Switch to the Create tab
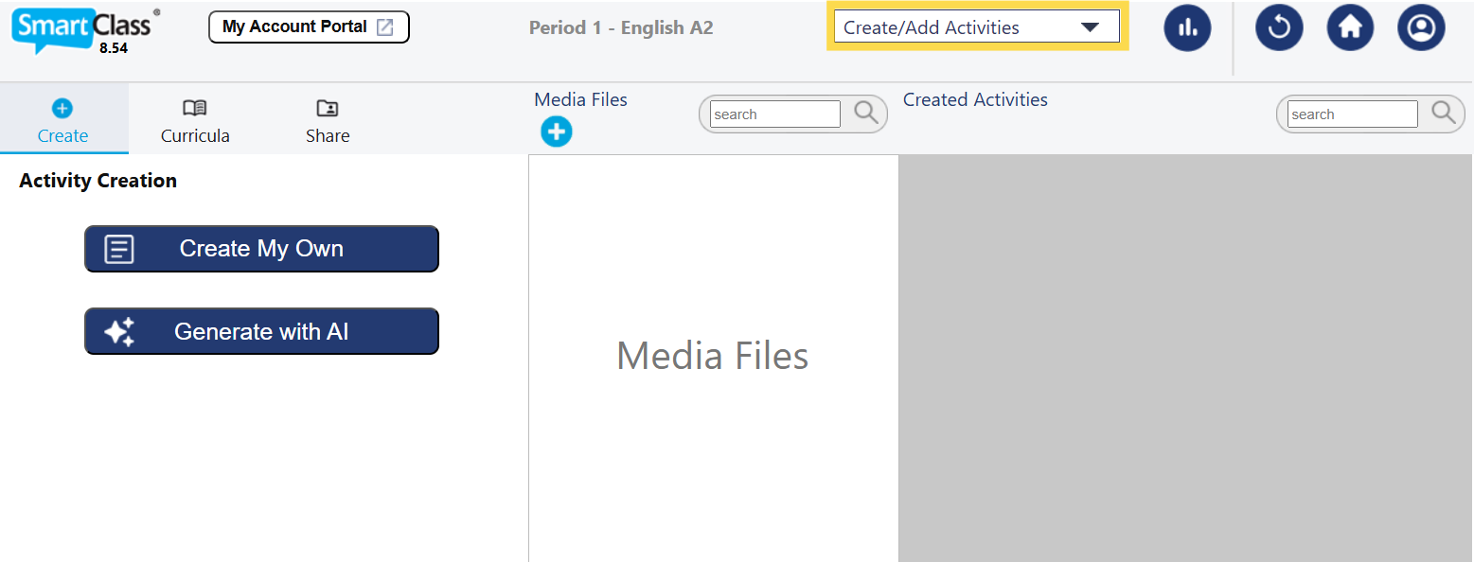Screen dimensions: 1474x562 pyautogui.click(x=62, y=120)
